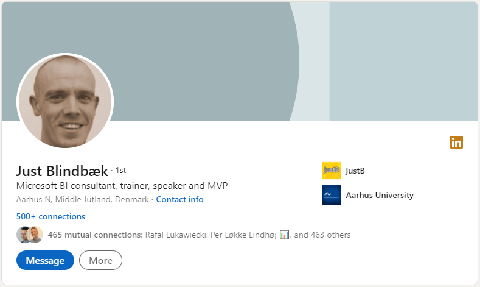The image size is (480, 287).
Task: Click the Aarhus University logo icon
Action: (x=332, y=195)
